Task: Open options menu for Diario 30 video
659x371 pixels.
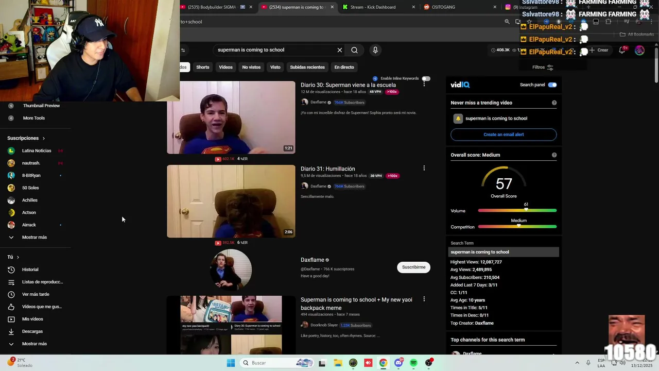Action: (x=424, y=84)
